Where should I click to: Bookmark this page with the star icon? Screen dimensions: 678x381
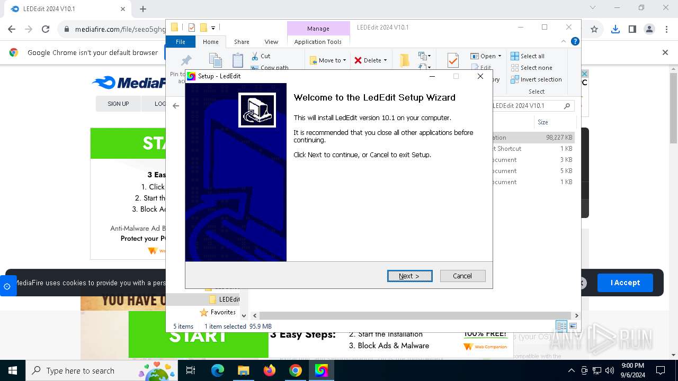click(x=594, y=30)
